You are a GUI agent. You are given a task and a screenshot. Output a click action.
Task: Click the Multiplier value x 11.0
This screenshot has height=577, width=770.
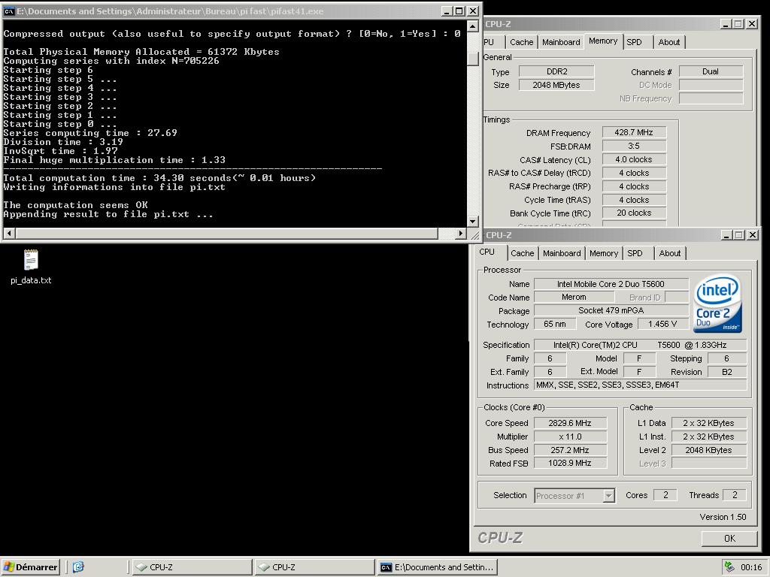pos(570,437)
